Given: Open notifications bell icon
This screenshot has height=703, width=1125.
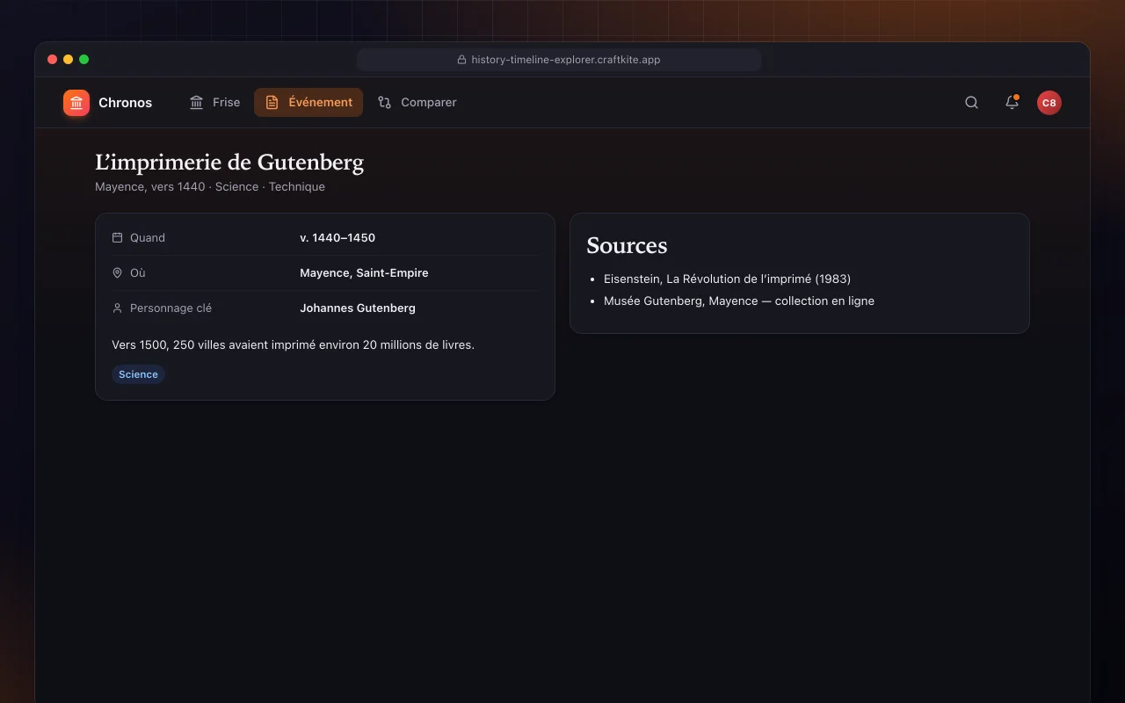Looking at the screenshot, I should tap(1012, 103).
